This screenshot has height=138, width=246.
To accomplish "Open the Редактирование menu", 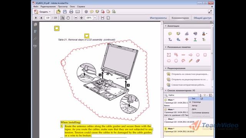I will [48, 7].
